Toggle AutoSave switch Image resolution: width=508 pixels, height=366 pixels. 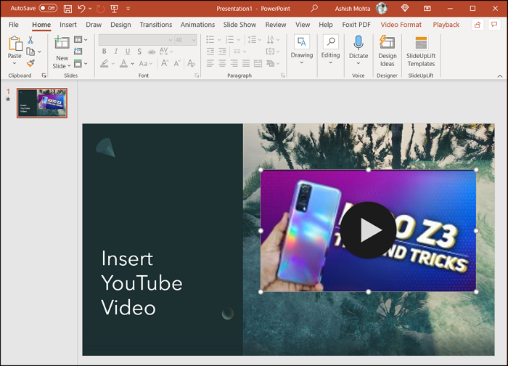[48, 8]
